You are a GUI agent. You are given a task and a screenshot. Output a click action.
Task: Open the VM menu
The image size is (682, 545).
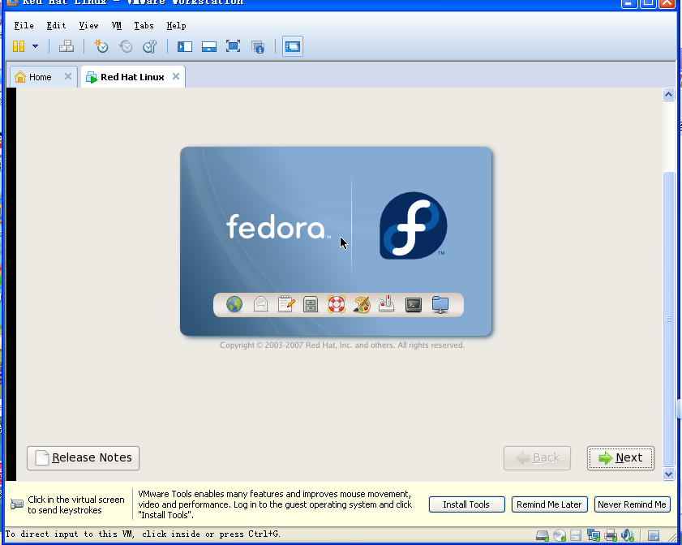coord(117,25)
